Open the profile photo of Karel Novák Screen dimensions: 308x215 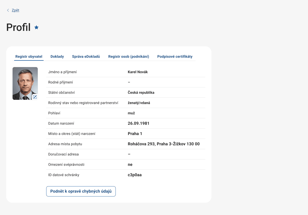pos(25,82)
